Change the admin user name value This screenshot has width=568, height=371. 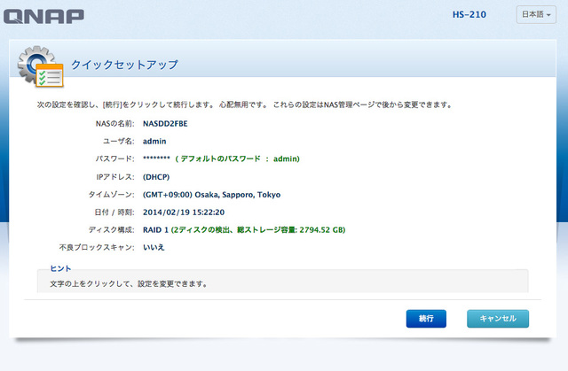coord(154,141)
